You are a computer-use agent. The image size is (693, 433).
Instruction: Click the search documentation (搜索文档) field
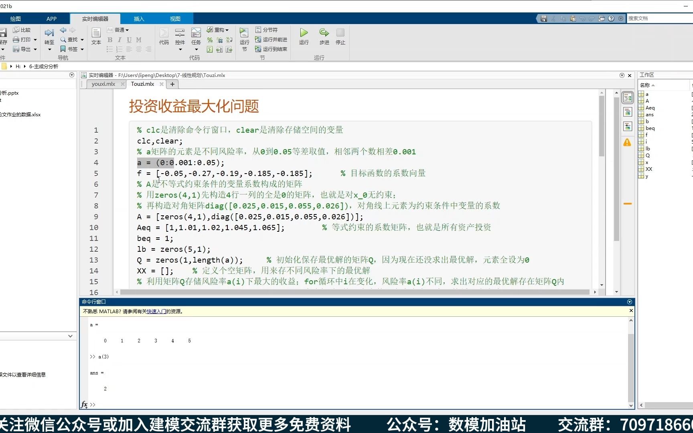(660, 18)
